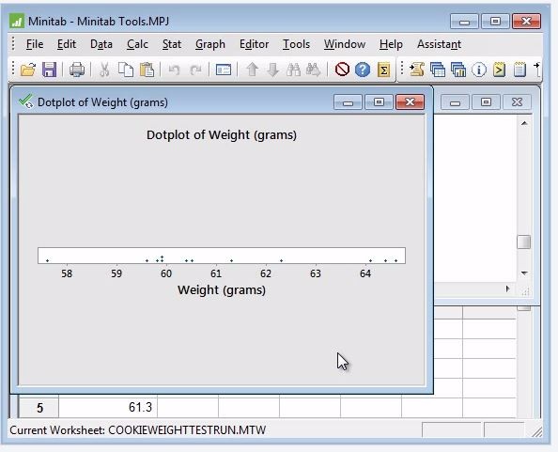Find using the binoculars icon
The height and width of the screenshot is (452, 558).
click(x=293, y=70)
